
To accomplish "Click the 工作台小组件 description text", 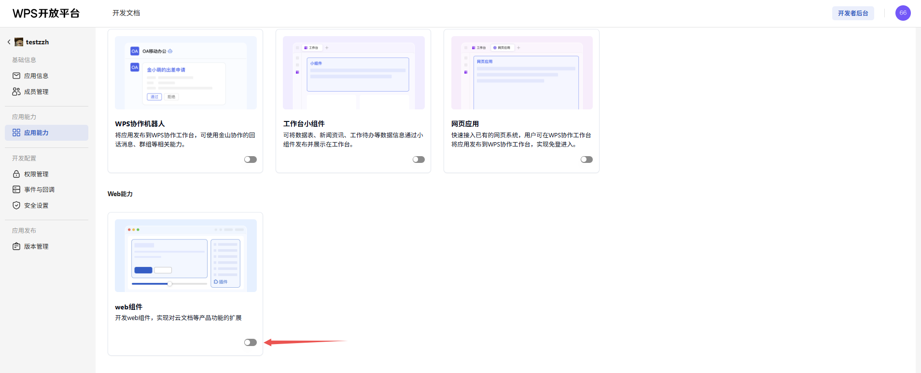I will pos(353,140).
